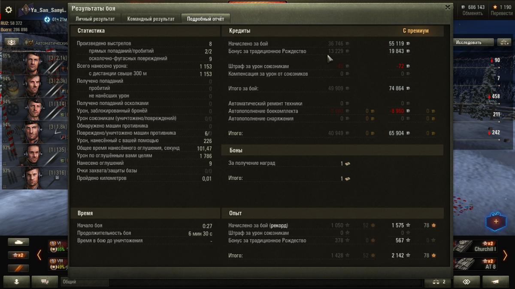
Task: Open the chat channels icon
Action: point(45,282)
